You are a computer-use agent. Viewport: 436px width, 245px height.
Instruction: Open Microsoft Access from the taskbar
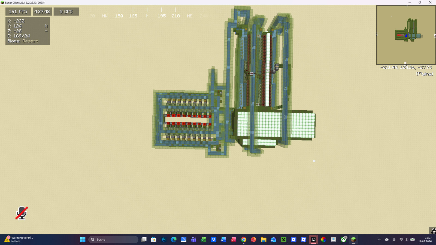[x=234, y=240]
